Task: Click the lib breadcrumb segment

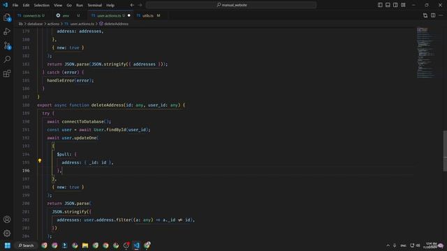Action: point(20,24)
